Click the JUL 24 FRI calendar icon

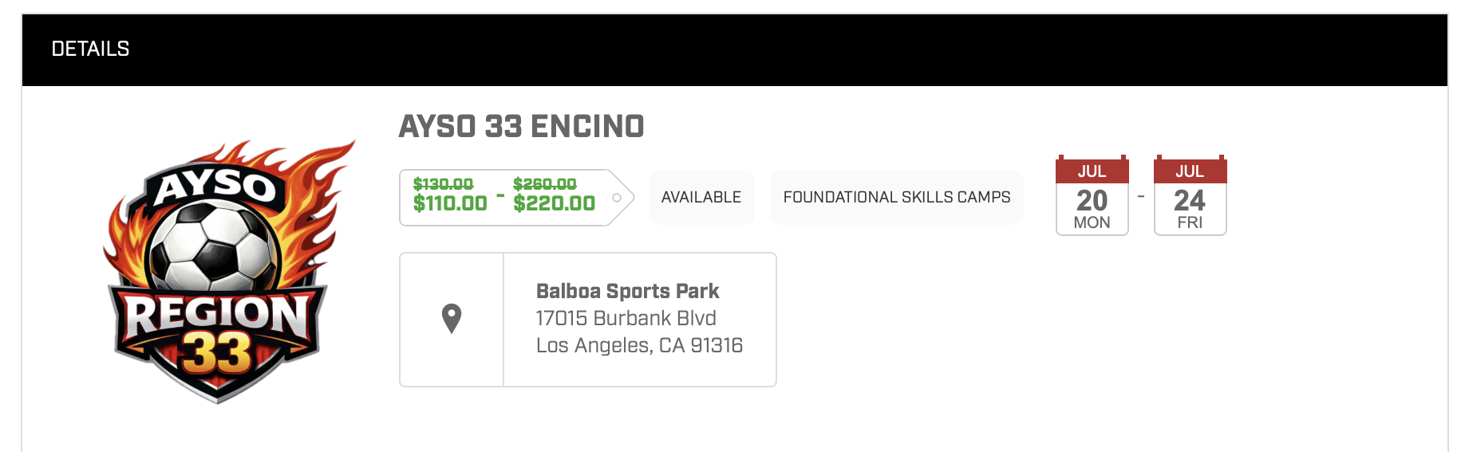[1190, 197]
